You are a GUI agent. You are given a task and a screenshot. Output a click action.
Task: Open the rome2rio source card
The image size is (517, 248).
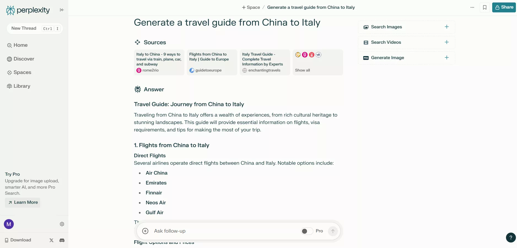click(159, 62)
